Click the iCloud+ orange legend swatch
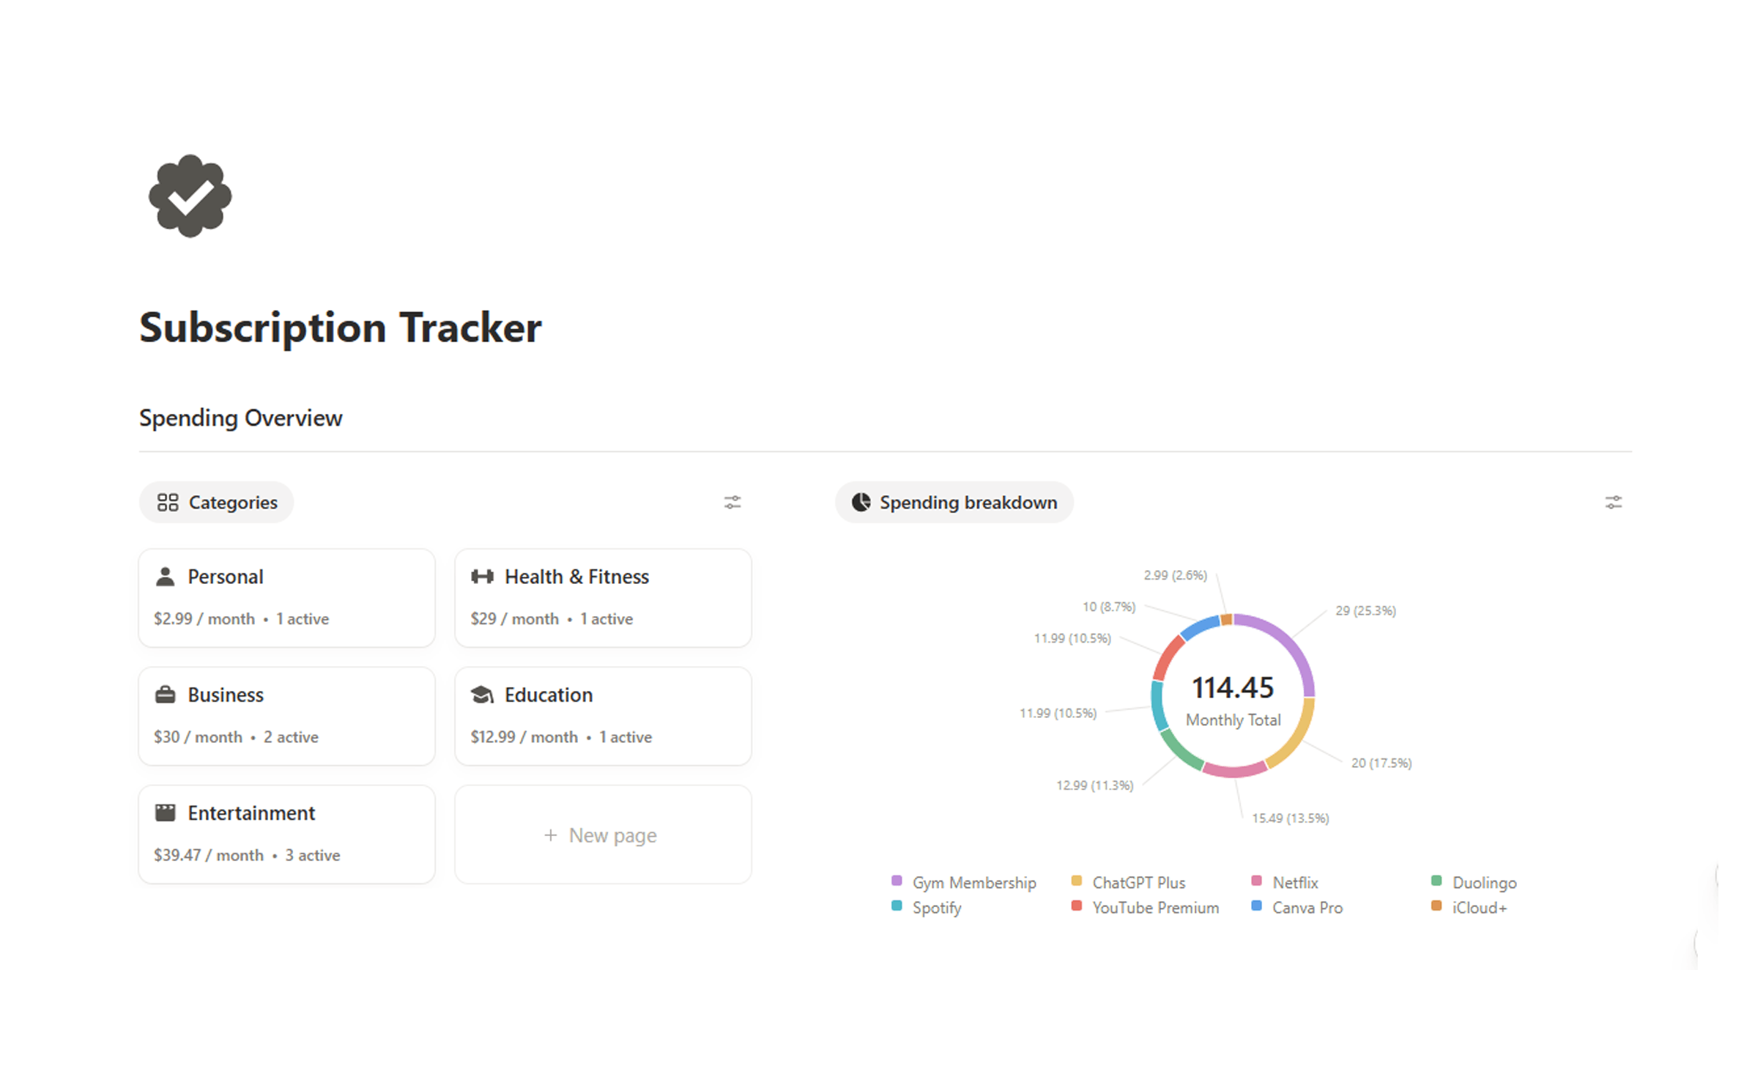 (1436, 906)
